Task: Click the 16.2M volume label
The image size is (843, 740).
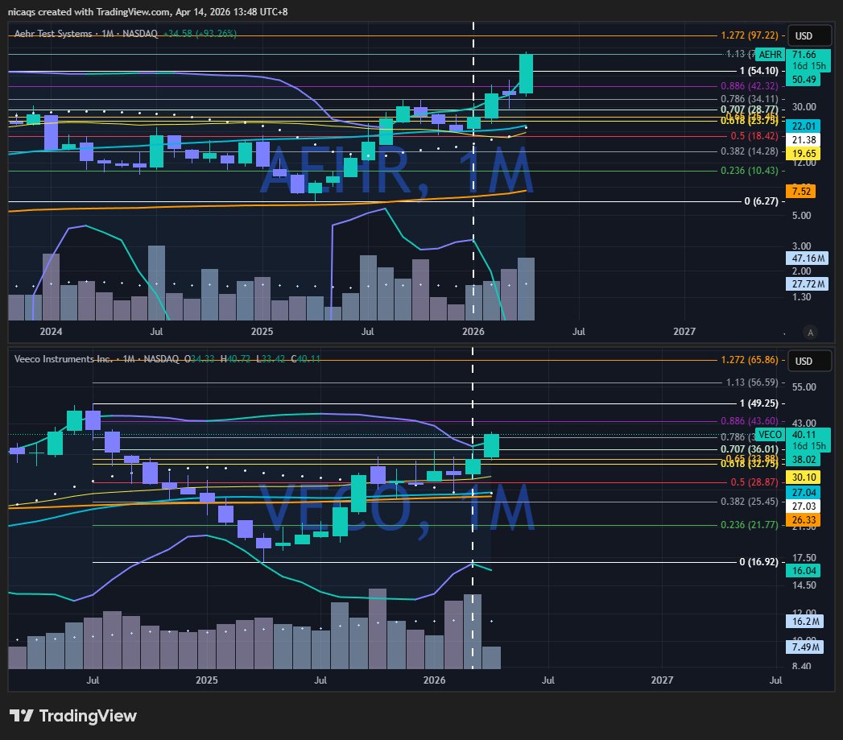Action: point(805,622)
